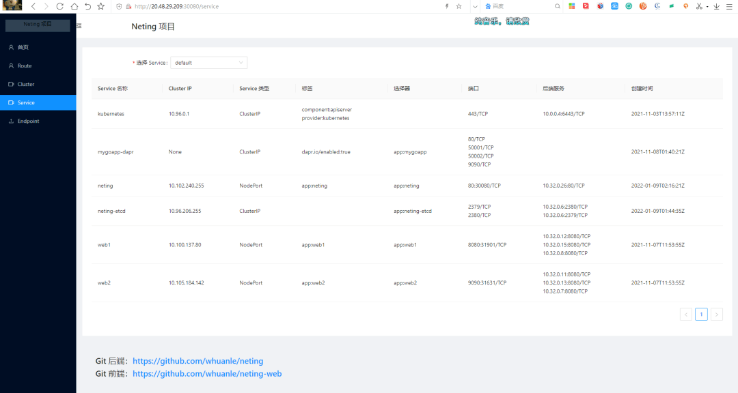Viewport: 738px width, 393px height.
Task: Click the 2022-01-09T02:16:21Z creation time
Action: pyautogui.click(x=658, y=186)
